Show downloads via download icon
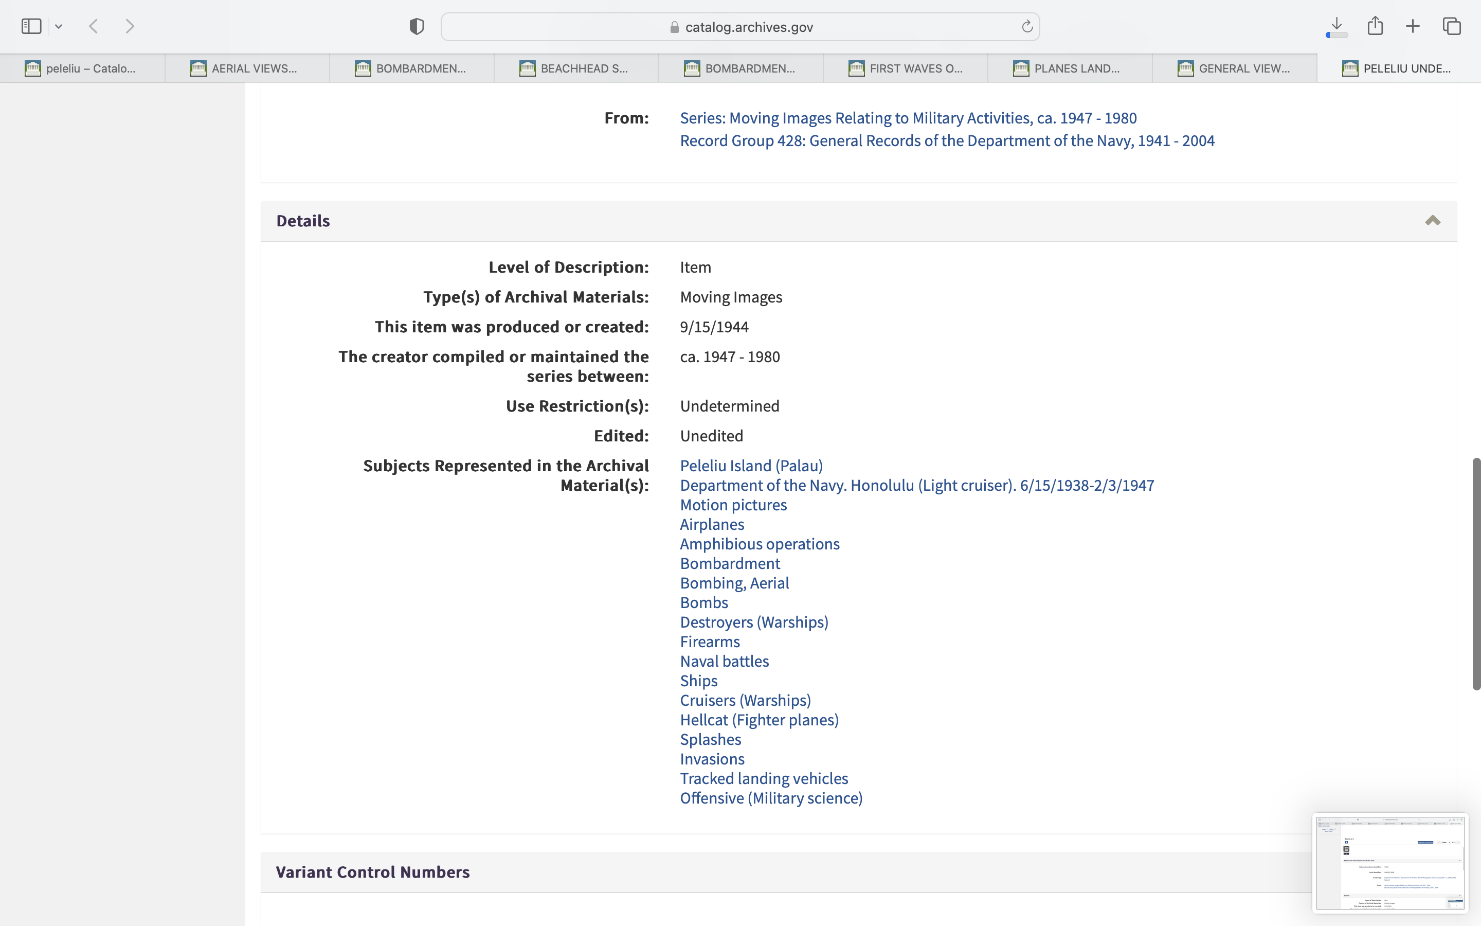The width and height of the screenshot is (1481, 926). (1336, 26)
